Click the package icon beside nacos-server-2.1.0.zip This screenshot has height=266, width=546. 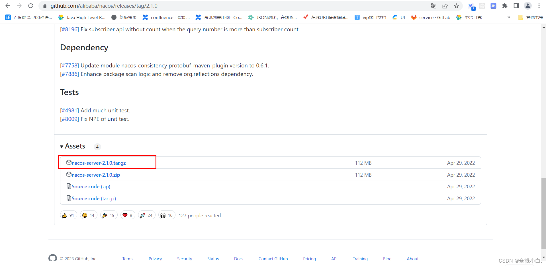click(69, 174)
